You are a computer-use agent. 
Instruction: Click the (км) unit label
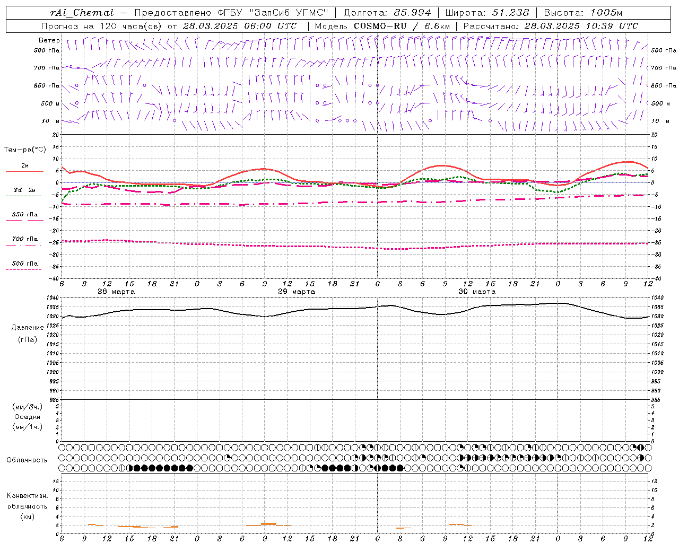tap(28, 516)
